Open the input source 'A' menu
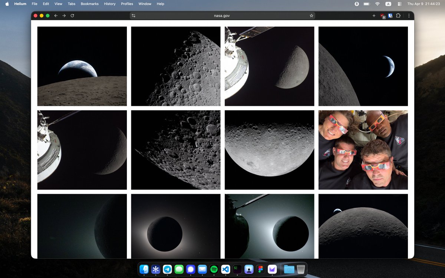 coord(388,4)
